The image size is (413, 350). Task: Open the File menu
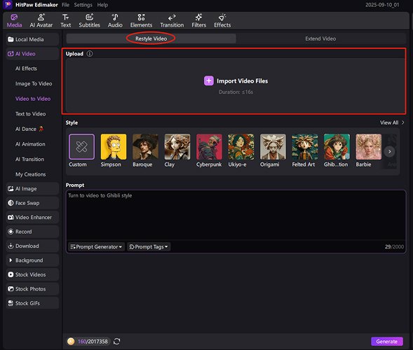[x=66, y=5]
